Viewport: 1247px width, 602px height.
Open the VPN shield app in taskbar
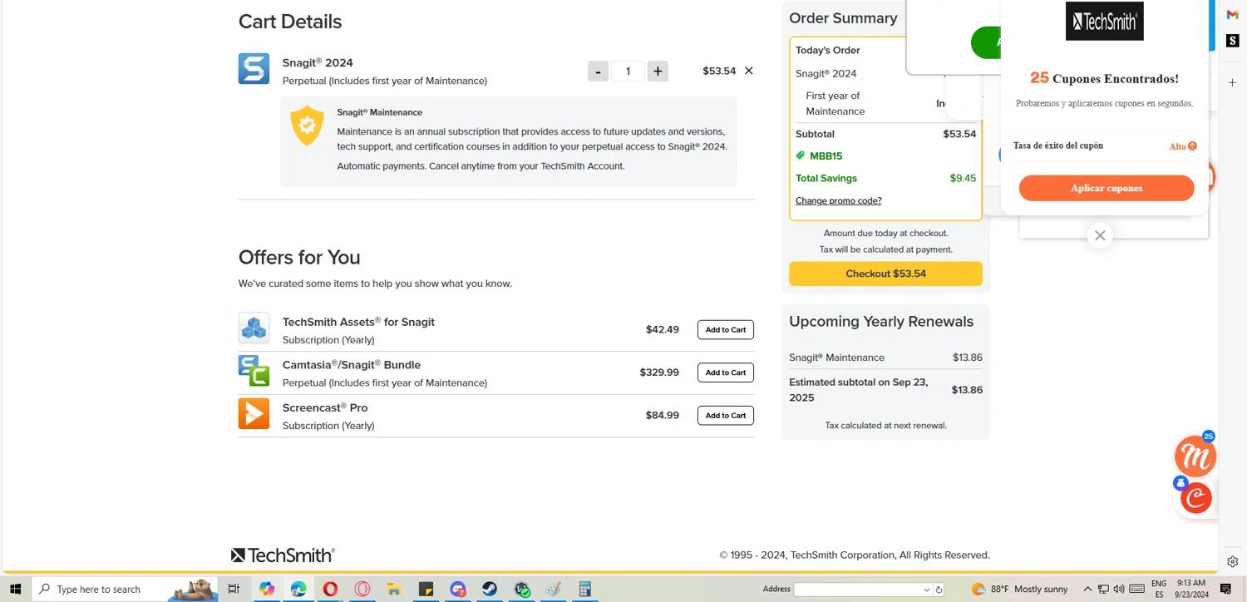(x=521, y=589)
